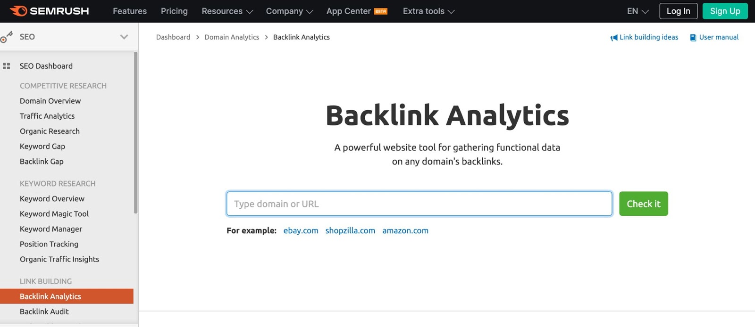Screen dimensions: 755x327
Task: Open Traffic Analytics in the sidebar
Action: 47,116
